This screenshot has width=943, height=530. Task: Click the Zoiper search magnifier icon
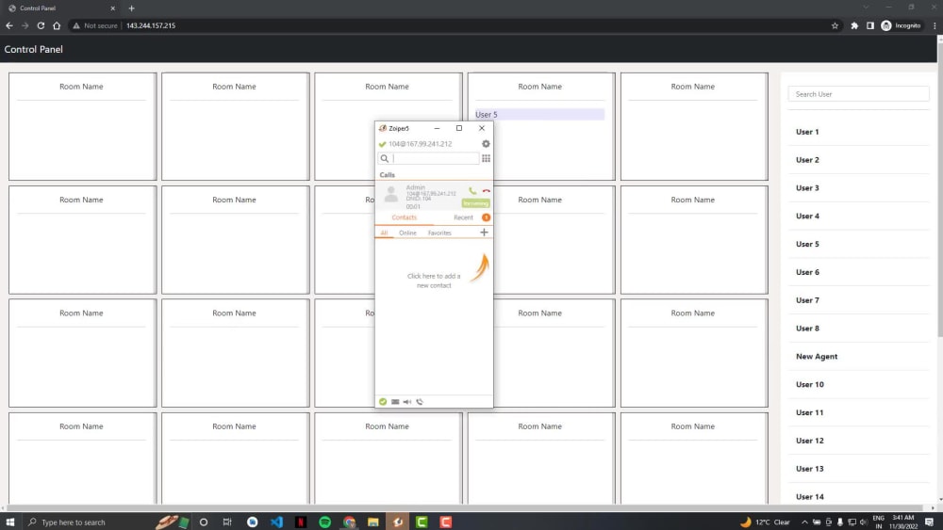385,158
